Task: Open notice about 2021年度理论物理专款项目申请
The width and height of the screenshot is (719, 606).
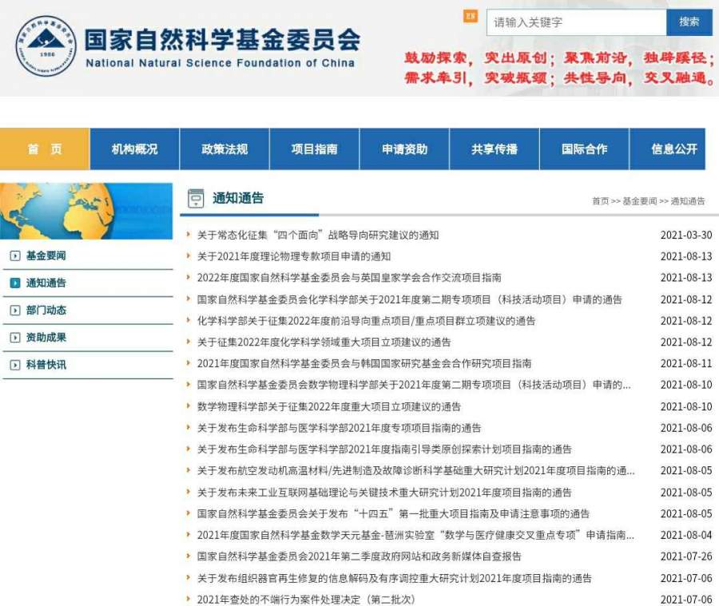Action: [294, 256]
